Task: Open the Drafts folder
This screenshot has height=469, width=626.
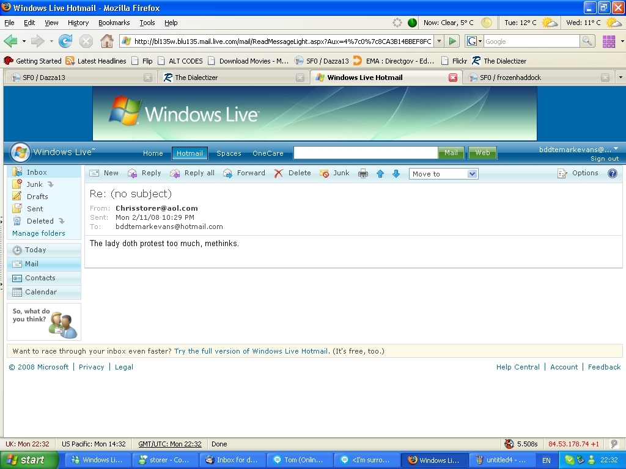Action: [37, 197]
